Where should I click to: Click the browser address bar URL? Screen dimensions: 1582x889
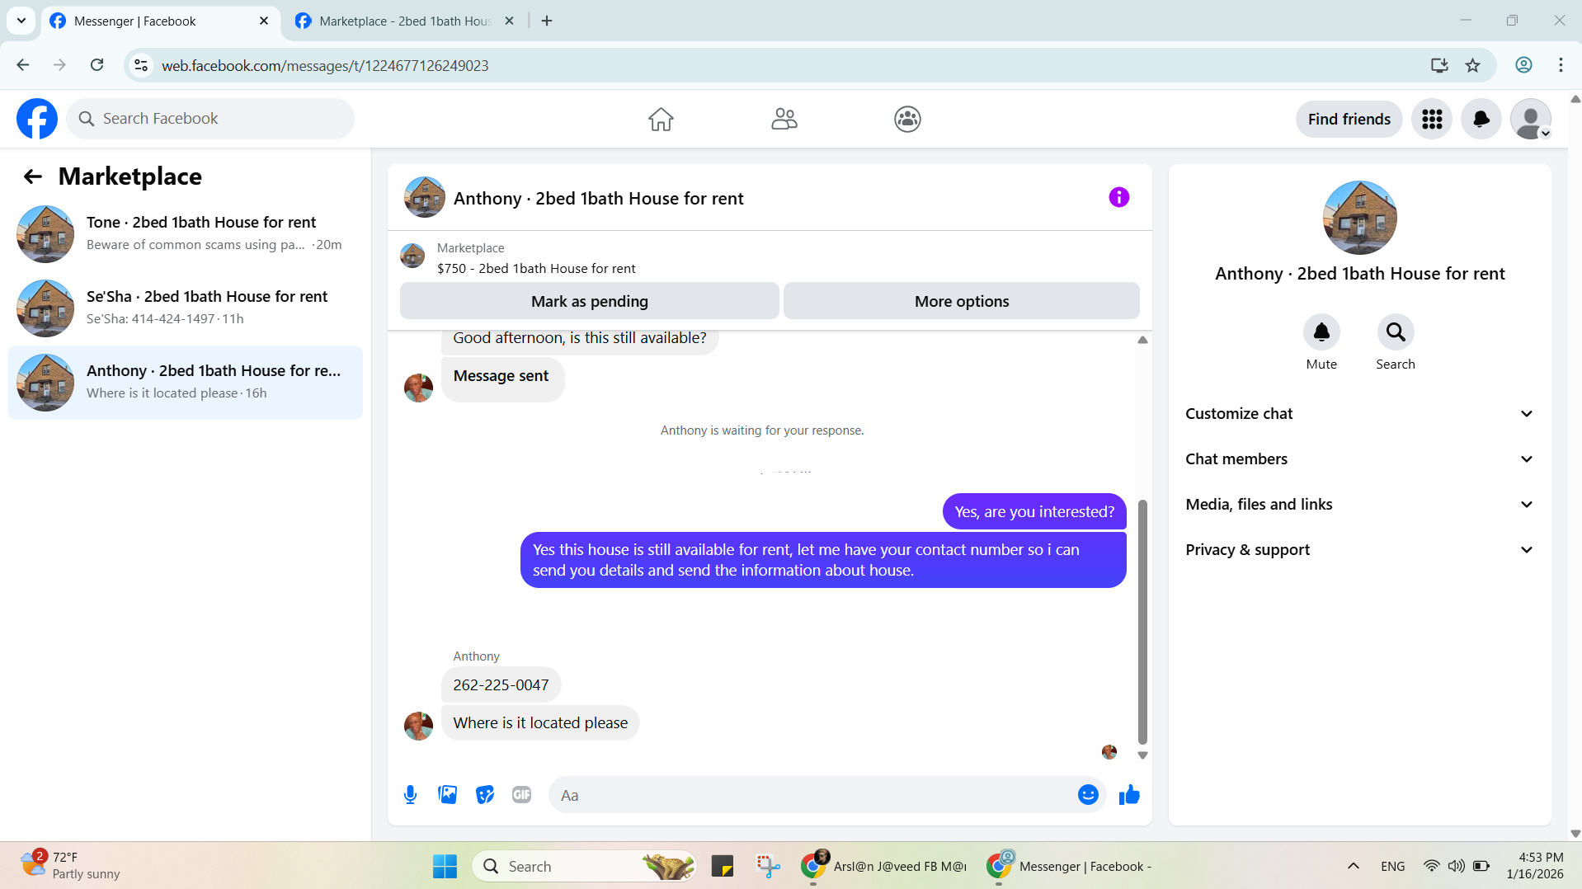click(x=325, y=65)
